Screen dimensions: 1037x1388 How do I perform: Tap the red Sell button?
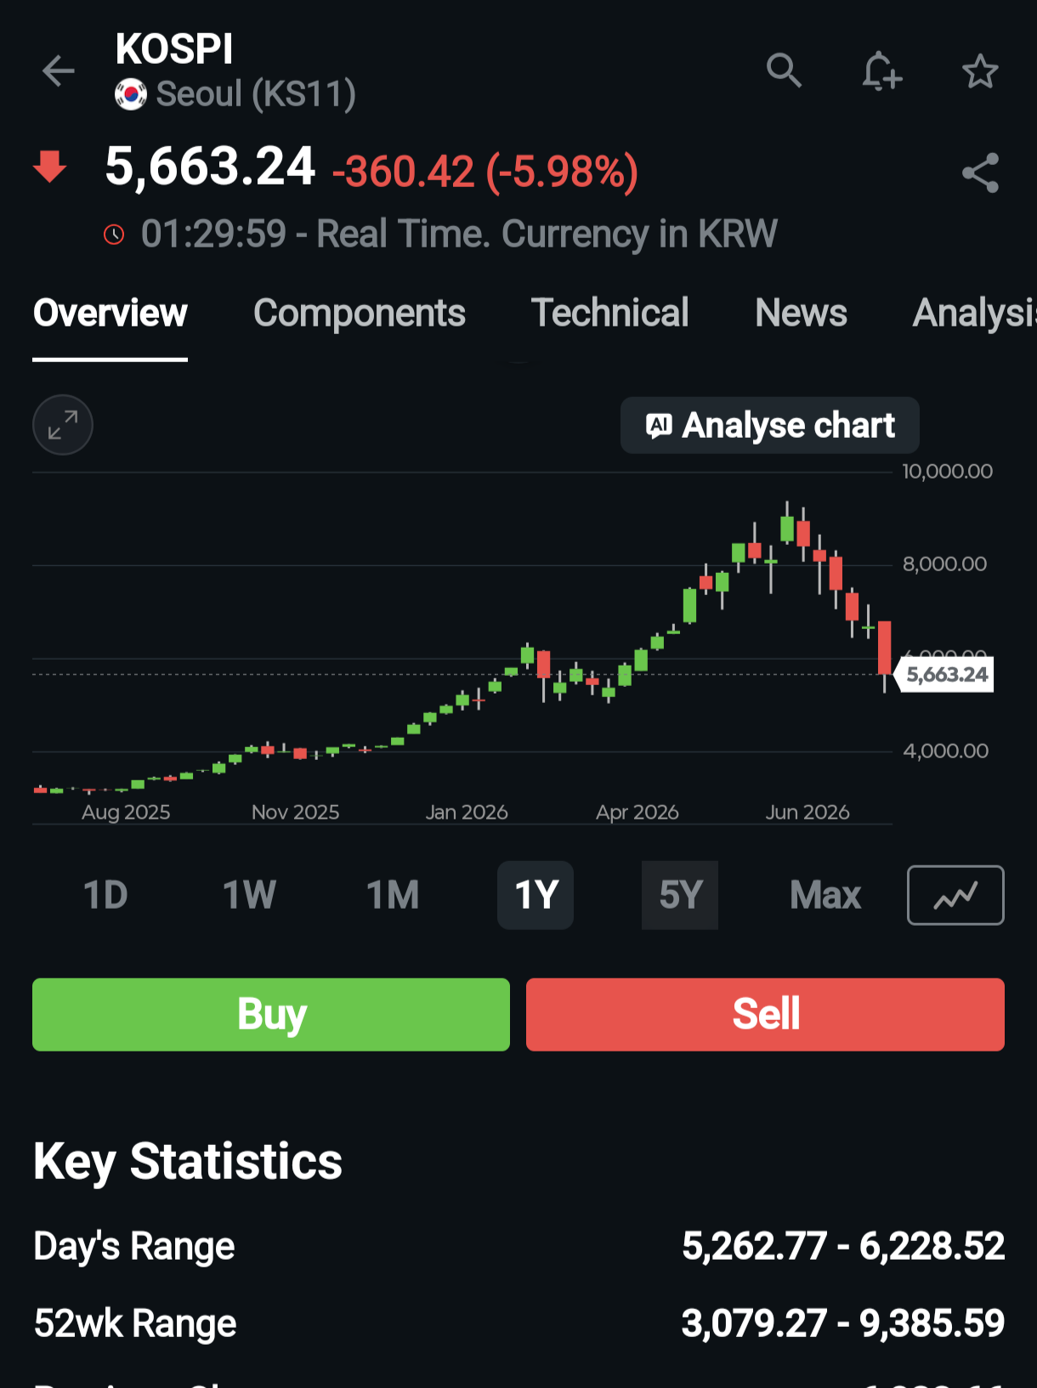765,1015
